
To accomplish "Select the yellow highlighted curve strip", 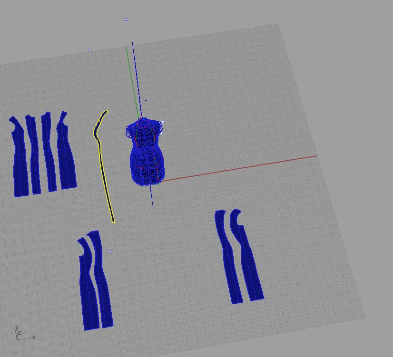I will [101, 165].
